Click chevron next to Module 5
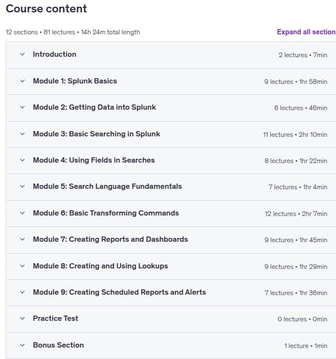Viewport: 336px width, 359px height. 22,186
